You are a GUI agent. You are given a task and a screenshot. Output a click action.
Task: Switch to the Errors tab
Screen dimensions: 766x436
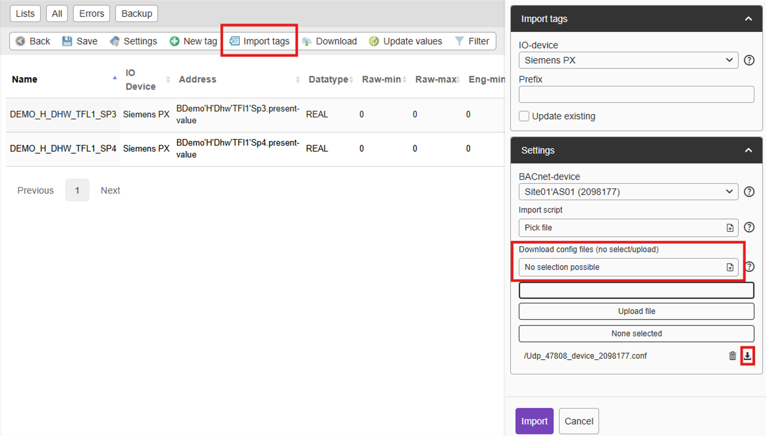[x=91, y=14]
